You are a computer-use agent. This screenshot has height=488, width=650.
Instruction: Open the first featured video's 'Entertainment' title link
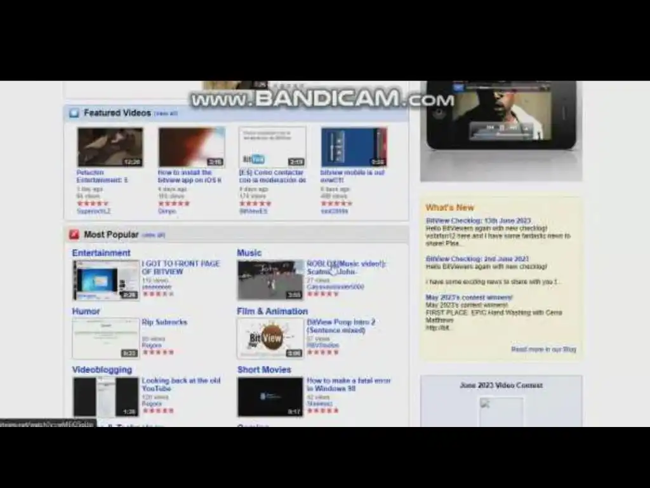click(x=102, y=176)
